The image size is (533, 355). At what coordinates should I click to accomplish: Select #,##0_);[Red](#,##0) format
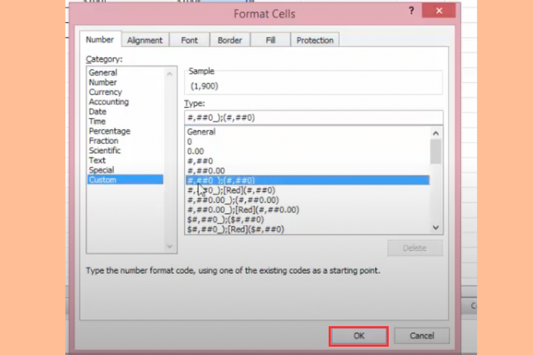[x=308, y=190]
